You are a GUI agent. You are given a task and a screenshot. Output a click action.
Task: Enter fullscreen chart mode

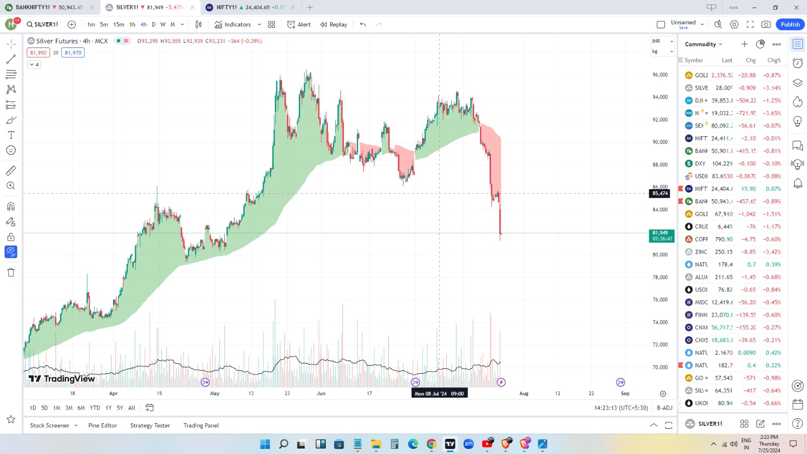(x=750, y=24)
